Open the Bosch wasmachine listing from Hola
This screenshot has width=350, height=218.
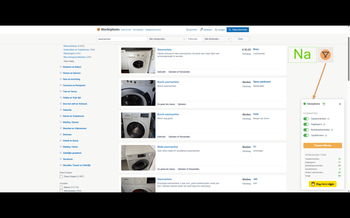coord(168,114)
